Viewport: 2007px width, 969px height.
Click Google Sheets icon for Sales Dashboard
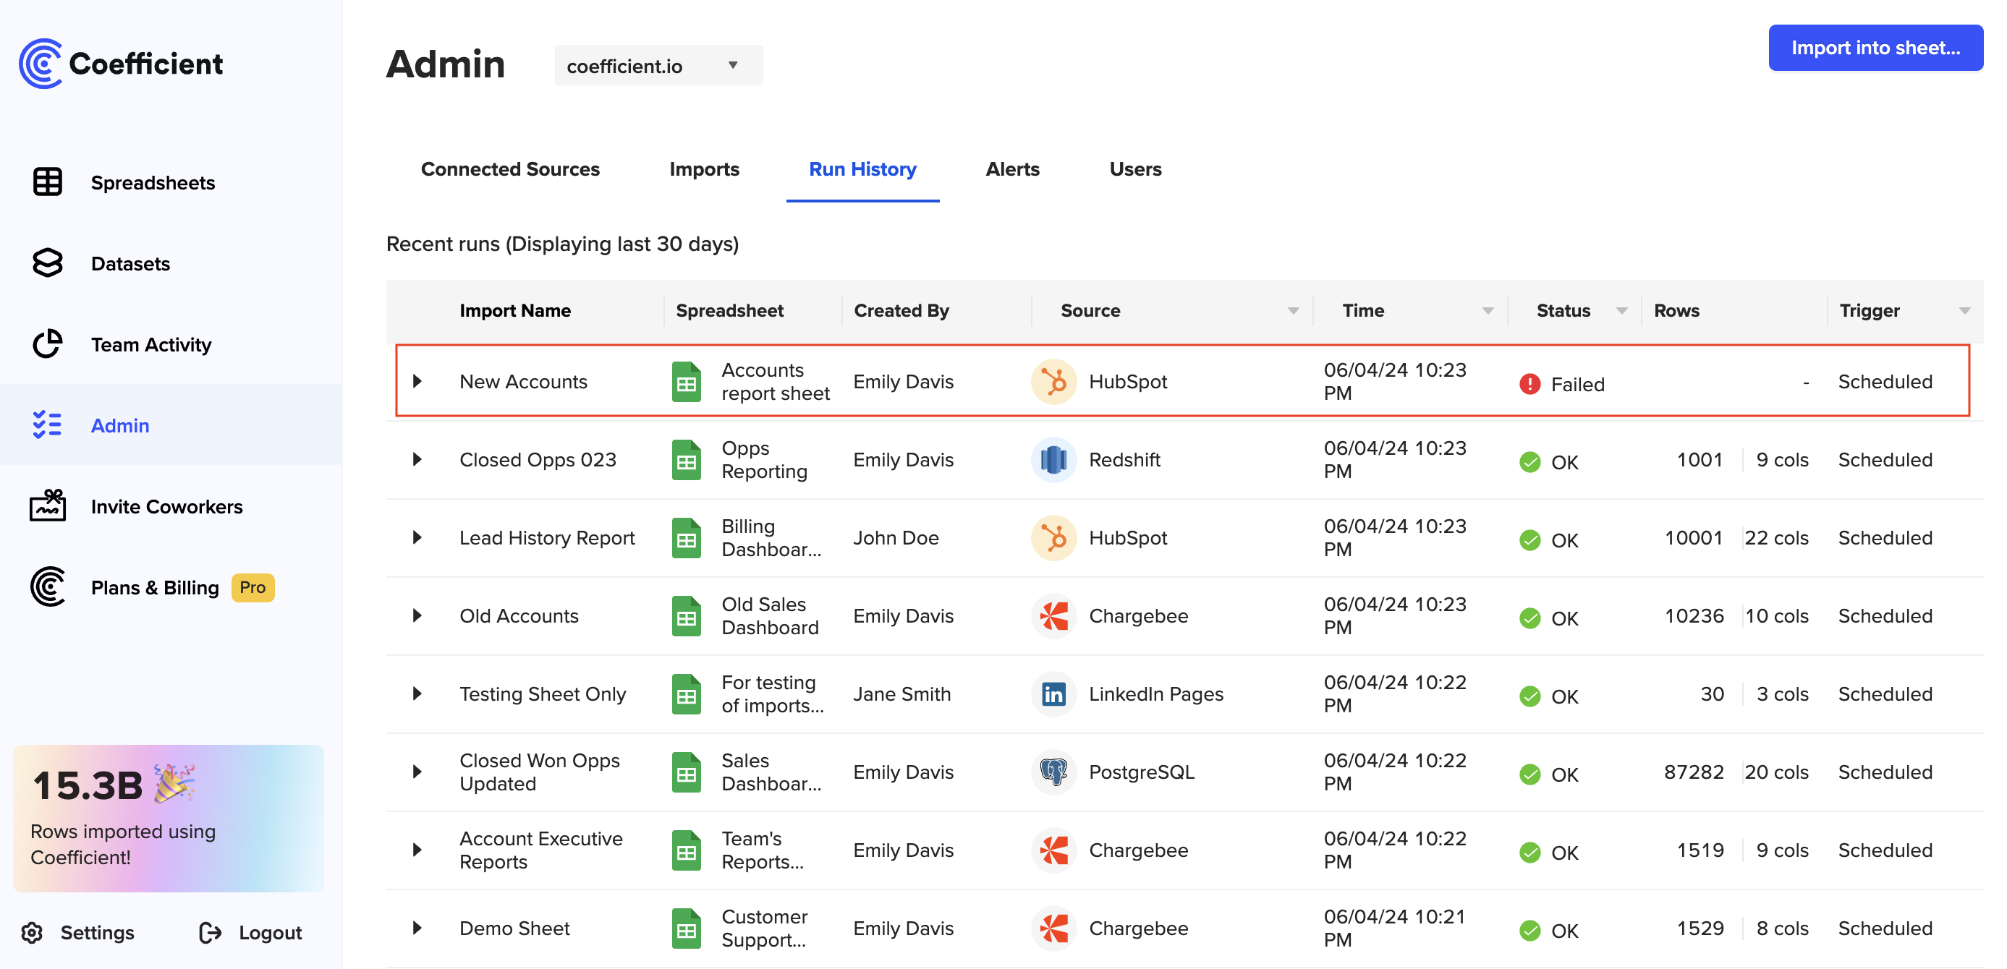click(686, 772)
